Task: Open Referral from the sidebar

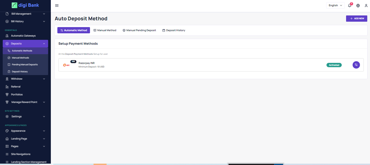Action: point(16,87)
